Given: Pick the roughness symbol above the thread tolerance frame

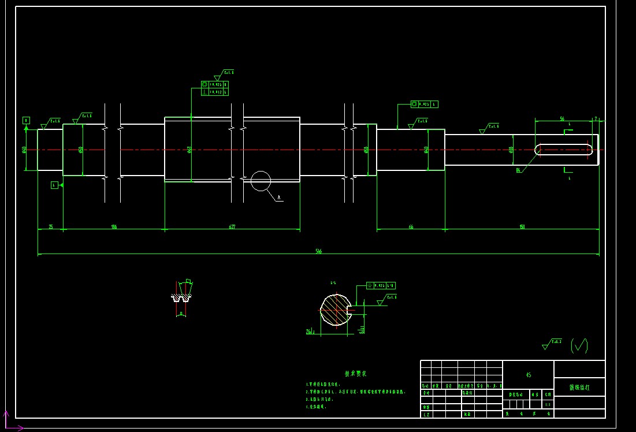Looking at the screenshot, I should 224,75.
